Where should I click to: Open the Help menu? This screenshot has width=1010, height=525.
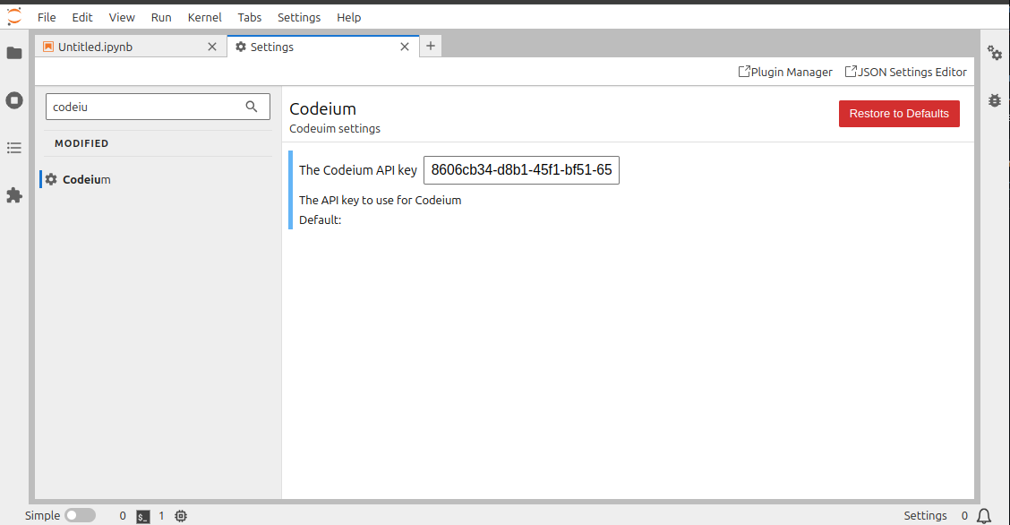(348, 17)
